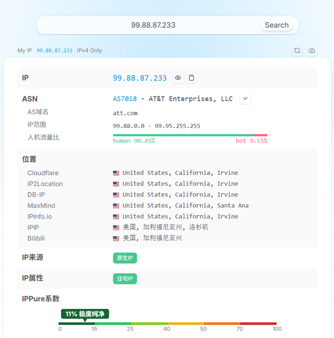Click the IP来源 heading
Viewport: 334px width, 338px height.
pyautogui.click(x=32, y=257)
